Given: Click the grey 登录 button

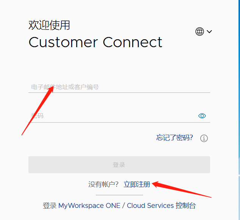Looking at the screenshot, I should [119, 165].
